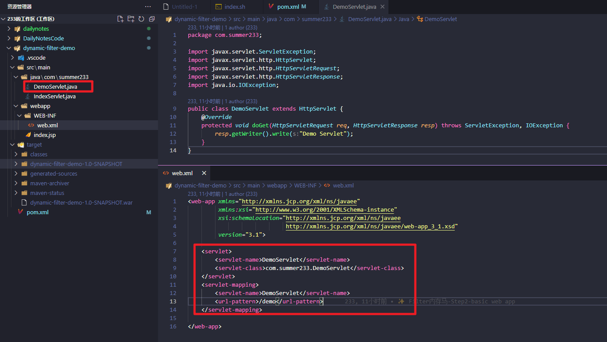
Task: Click the git code lens above DemoServlet class
Action: (223, 101)
